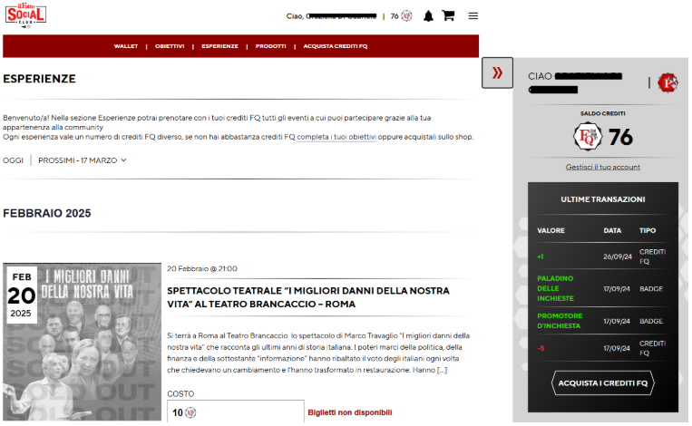
Task: Open the Spettacolo Teatrale event title
Action: tap(308, 296)
